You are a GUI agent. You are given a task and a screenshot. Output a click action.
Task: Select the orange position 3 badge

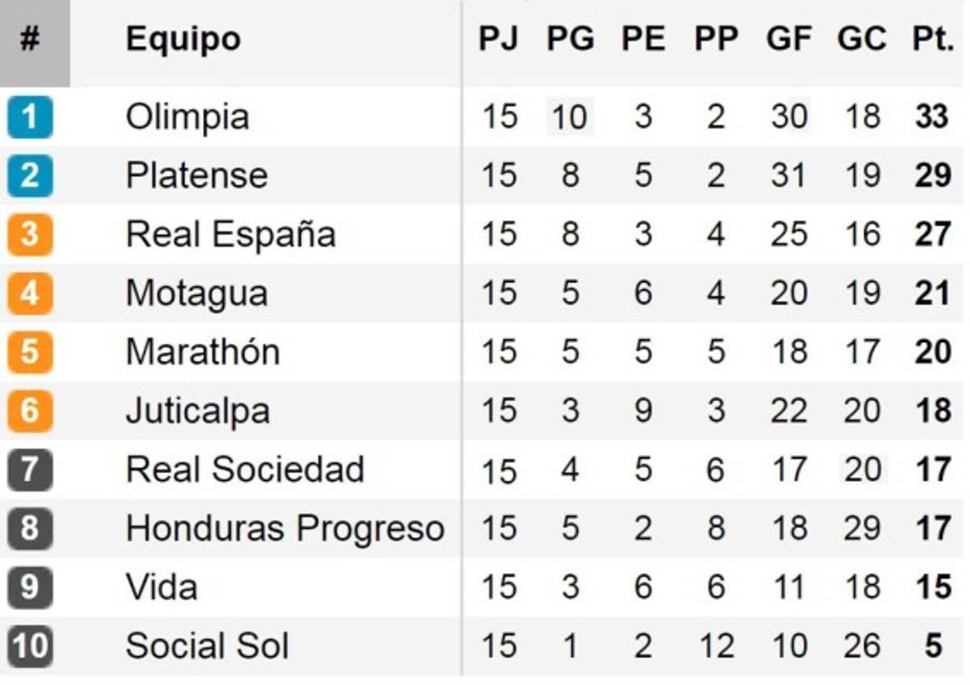(x=30, y=235)
